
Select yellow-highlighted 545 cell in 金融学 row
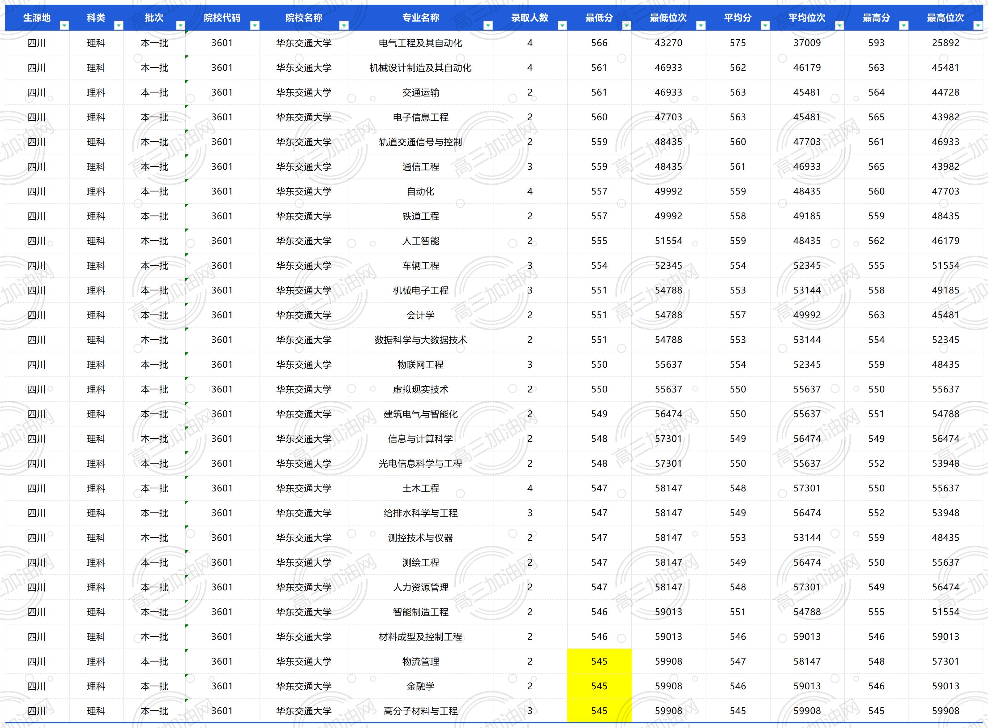599,686
